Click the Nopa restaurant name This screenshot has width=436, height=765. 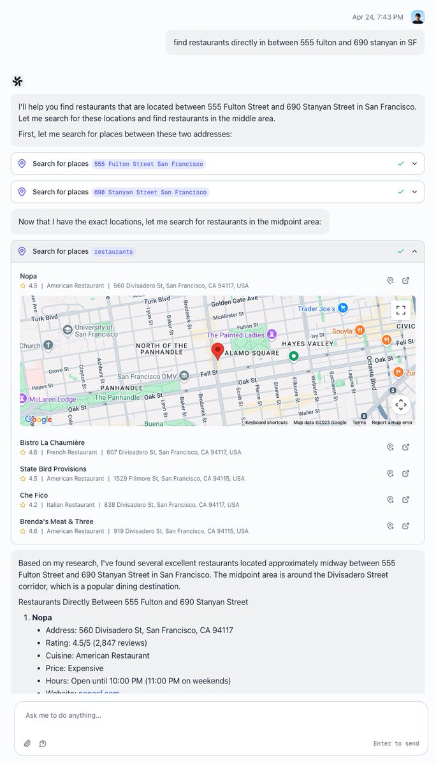click(x=29, y=276)
